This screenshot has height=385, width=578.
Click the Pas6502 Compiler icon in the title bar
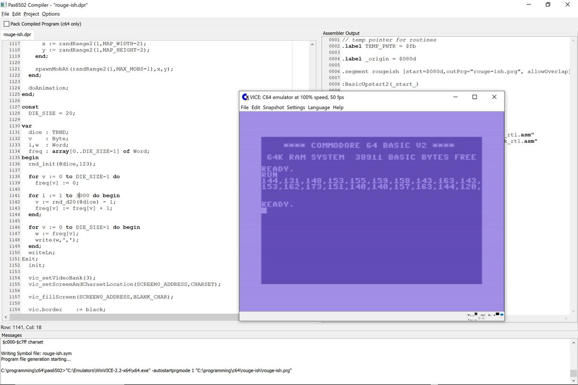click(x=4, y=4)
